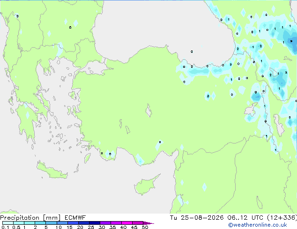
Task: Click the darkest blue rain cell near Caspian
Action: (x=291, y=41)
